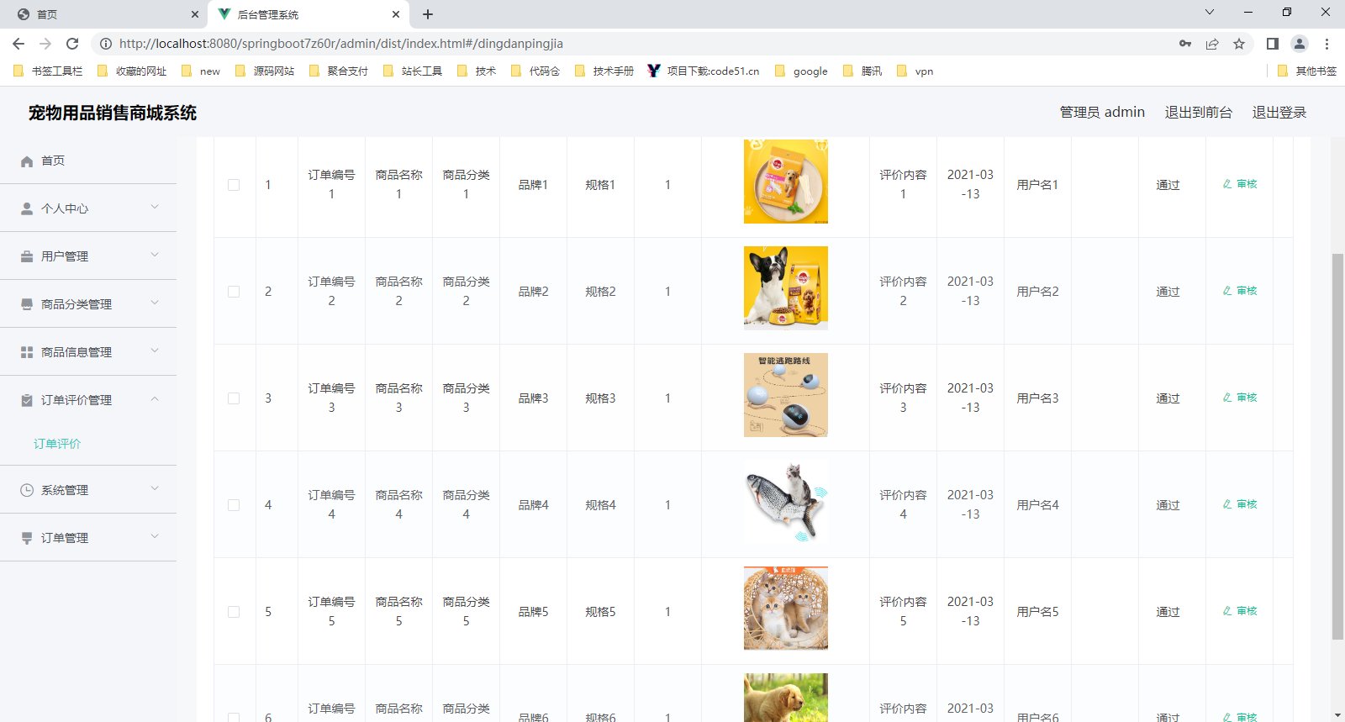Select checkbox for row 5
This screenshot has height=722, width=1345.
tap(234, 612)
